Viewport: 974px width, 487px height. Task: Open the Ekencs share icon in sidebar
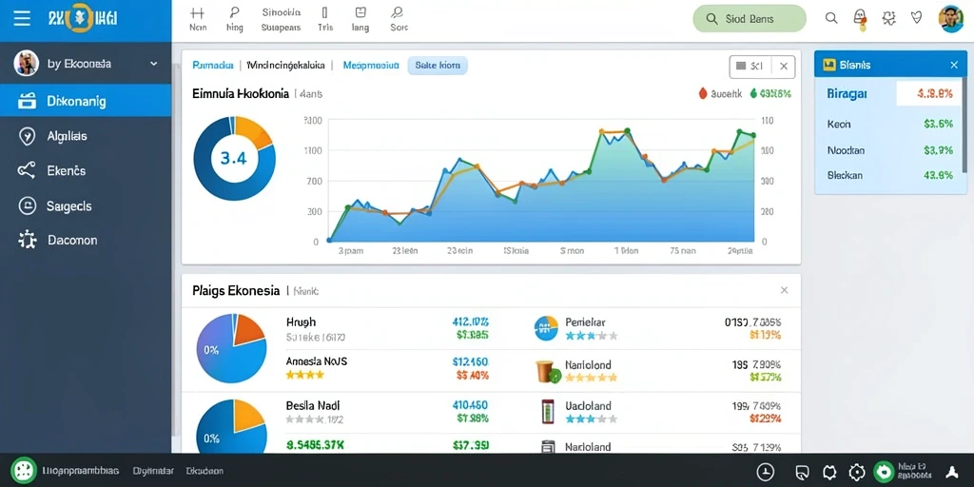point(26,170)
